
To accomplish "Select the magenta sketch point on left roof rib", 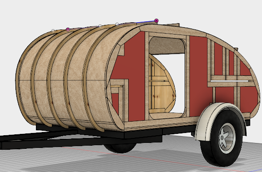I will (x=68, y=29).
